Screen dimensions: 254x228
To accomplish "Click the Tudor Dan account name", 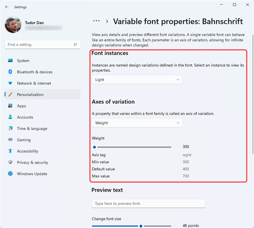I will (34, 23).
